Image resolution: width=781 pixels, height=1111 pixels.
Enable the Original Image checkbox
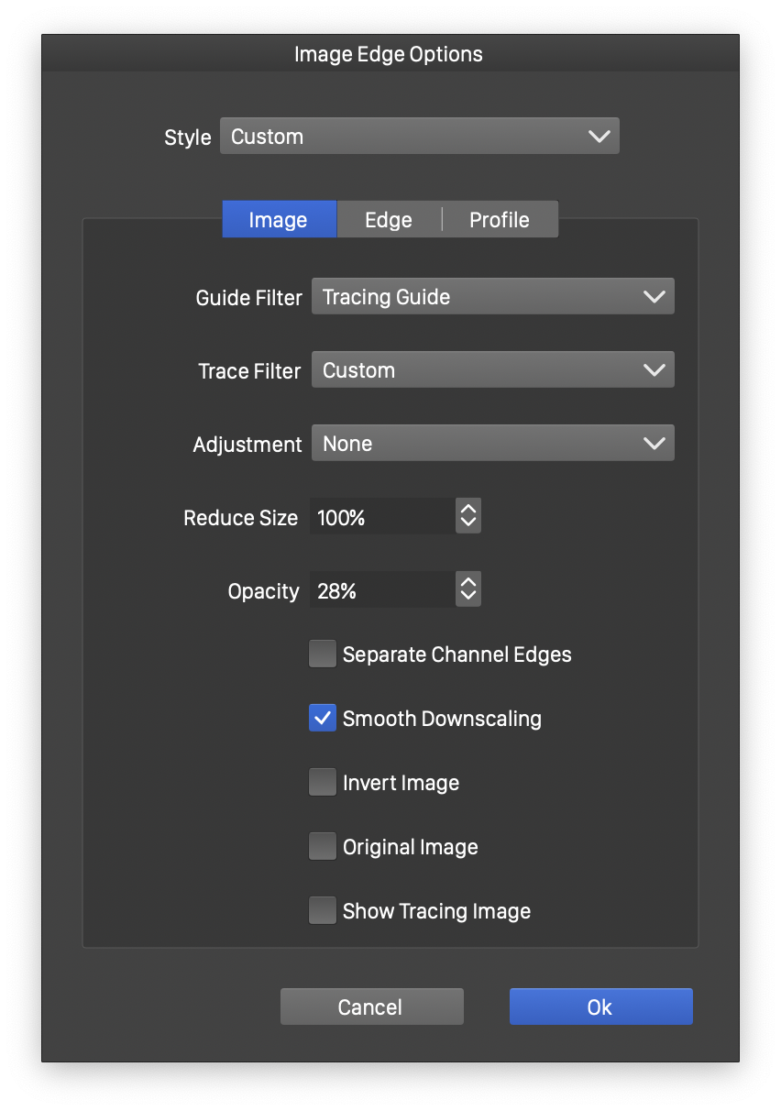(323, 847)
